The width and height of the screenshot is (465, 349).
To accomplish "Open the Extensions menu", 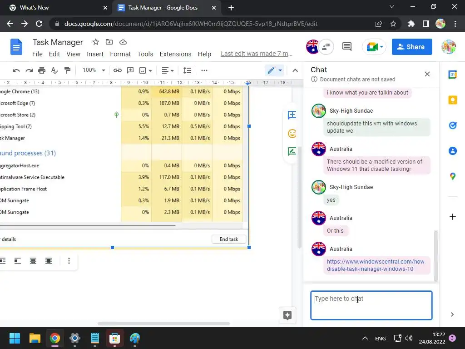I will (175, 54).
